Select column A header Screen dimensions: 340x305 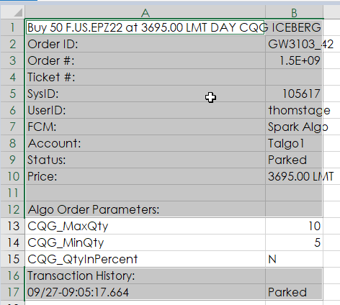click(x=146, y=12)
